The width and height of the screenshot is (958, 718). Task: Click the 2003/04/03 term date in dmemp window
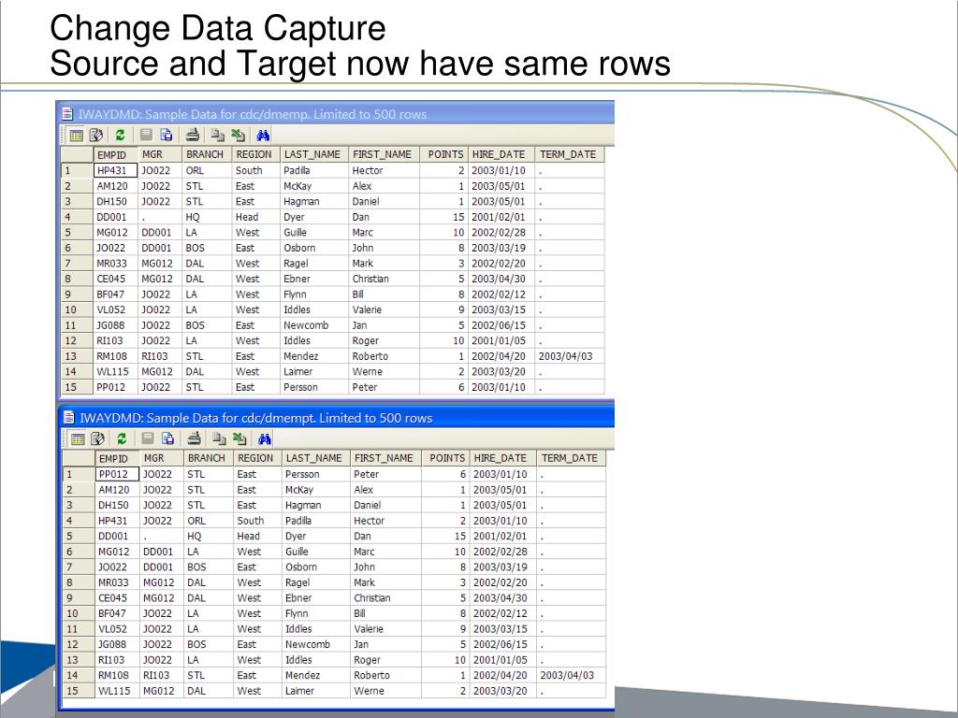pyautogui.click(x=570, y=356)
